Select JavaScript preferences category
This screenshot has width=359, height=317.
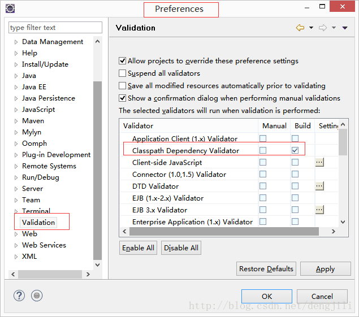coord(38,110)
